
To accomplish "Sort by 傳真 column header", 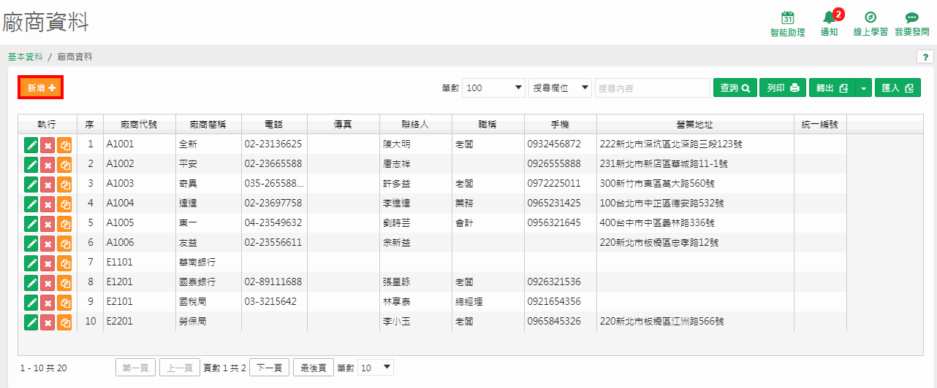I will point(344,124).
